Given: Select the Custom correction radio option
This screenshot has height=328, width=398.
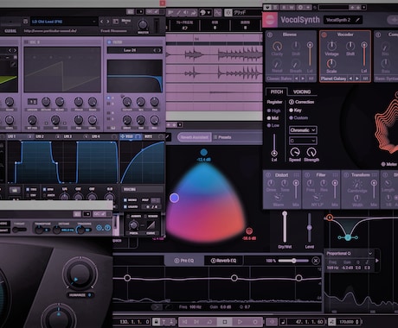Looking at the screenshot, I should click(x=291, y=117).
